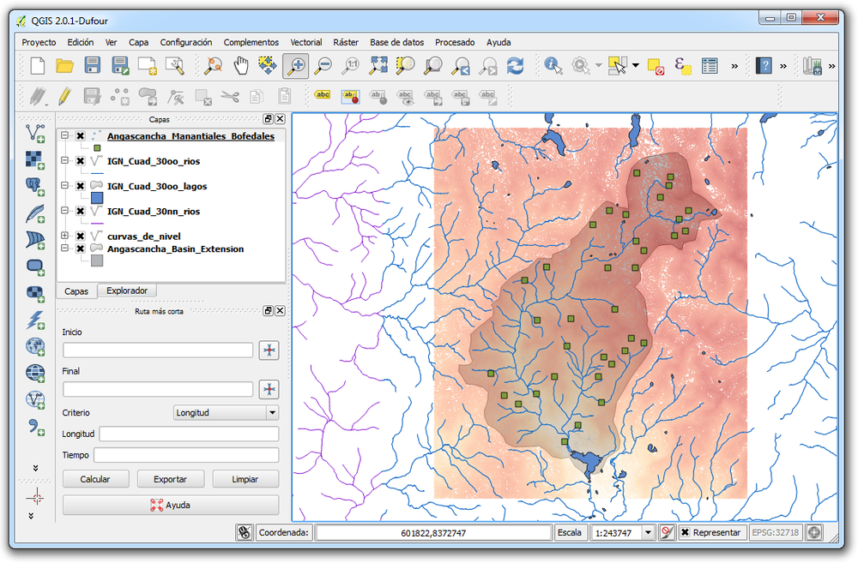This screenshot has width=858, height=563.
Task: Undock the Ruta más corta panel
Action: tap(268, 310)
